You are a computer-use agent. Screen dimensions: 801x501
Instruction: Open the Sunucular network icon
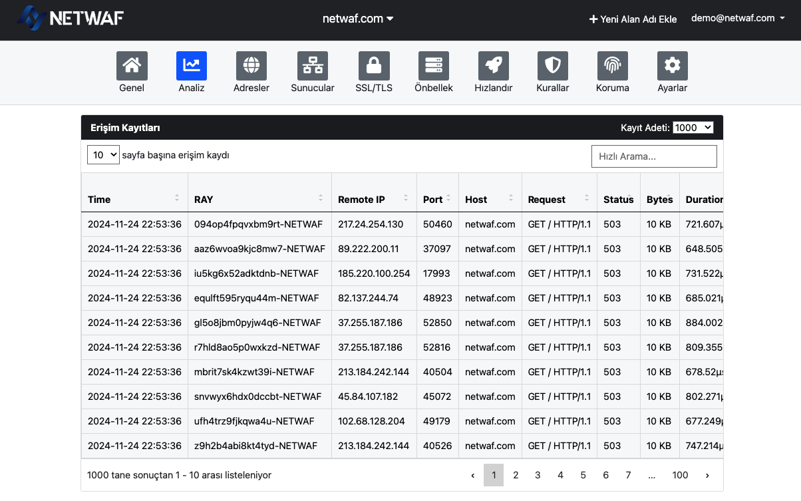[x=313, y=66]
